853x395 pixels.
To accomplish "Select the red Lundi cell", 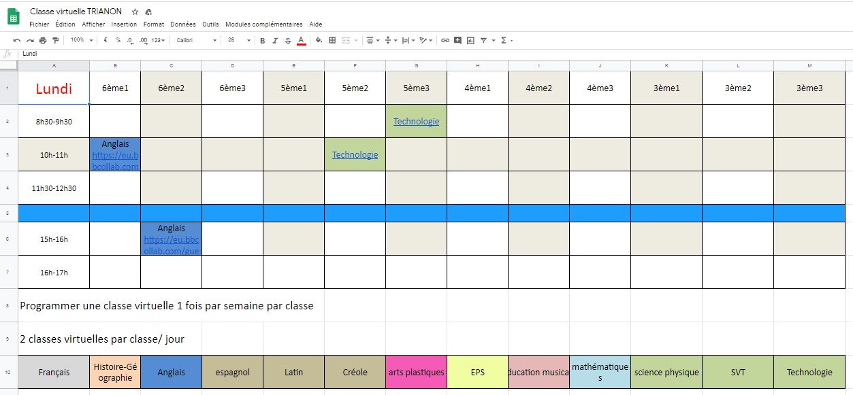I will pos(54,88).
